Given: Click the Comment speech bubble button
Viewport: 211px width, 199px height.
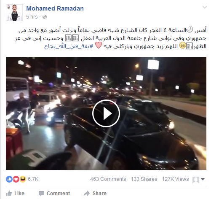Looking at the screenshot, I should pos(54,194).
